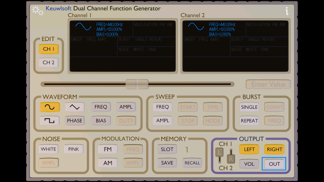Enable REPEAT burst

(249, 121)
